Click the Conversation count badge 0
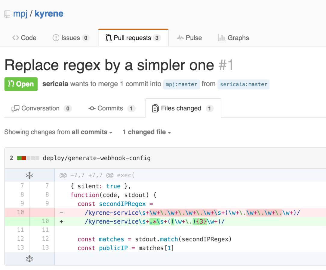This screenshot has width=326, height=270. point(68,109)
